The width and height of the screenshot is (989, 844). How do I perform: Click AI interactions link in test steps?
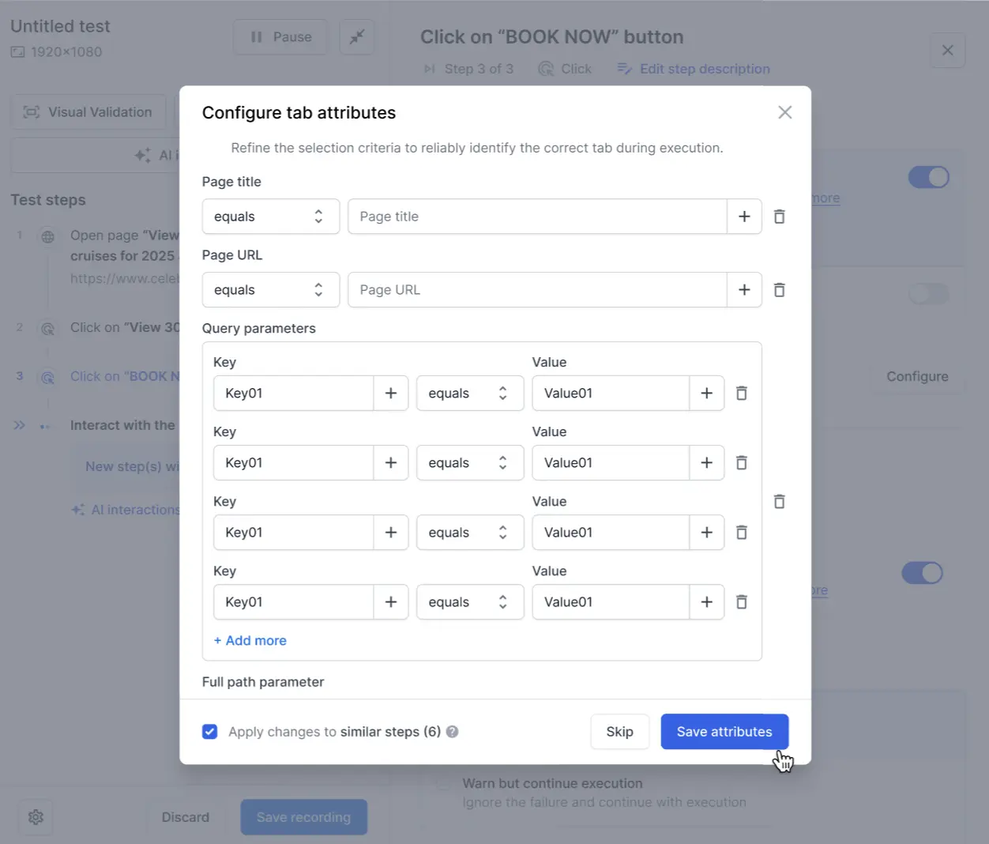[x=126, y=510]
